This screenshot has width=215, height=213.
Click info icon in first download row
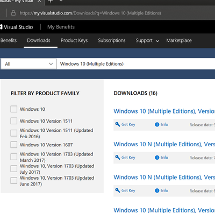tap(157, 124)
